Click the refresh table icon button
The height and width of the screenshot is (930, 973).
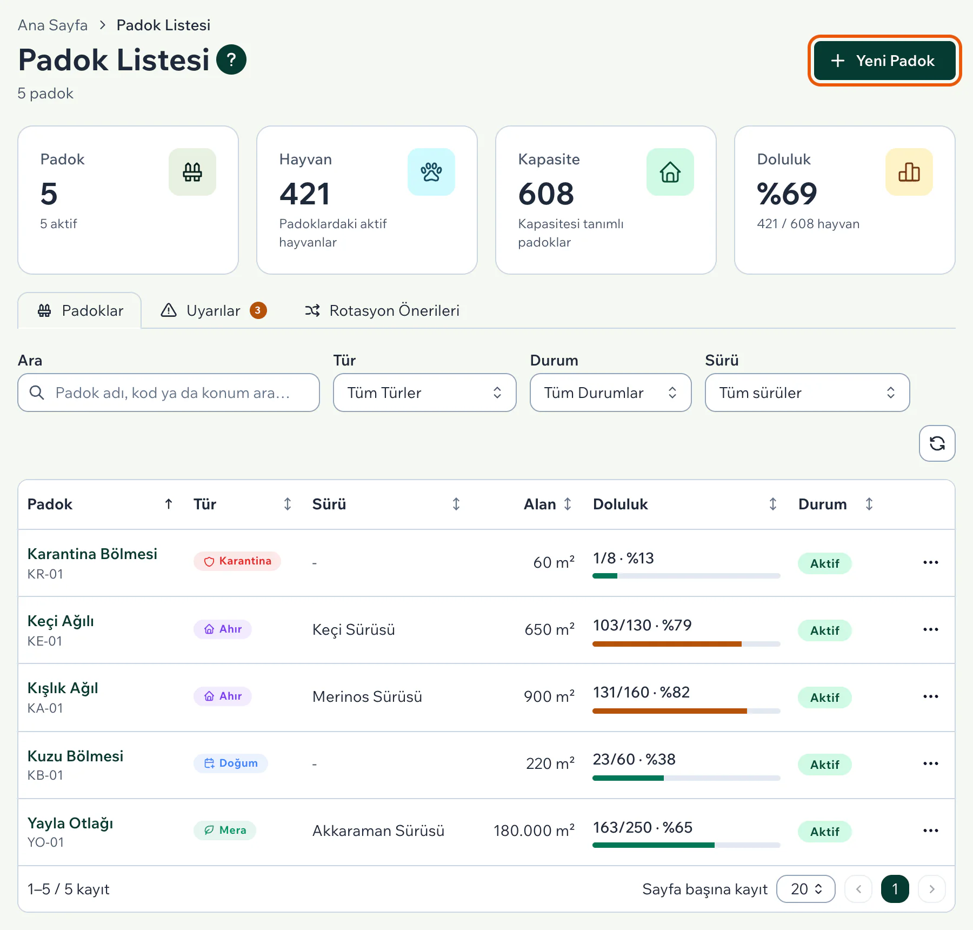coord(937,443)
